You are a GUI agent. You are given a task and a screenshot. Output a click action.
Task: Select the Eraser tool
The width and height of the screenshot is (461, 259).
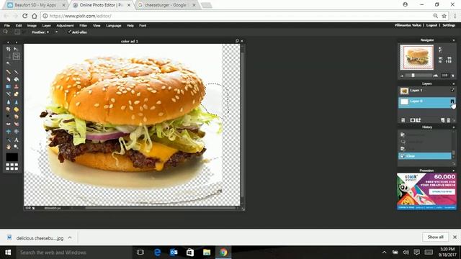pos(8,79)
